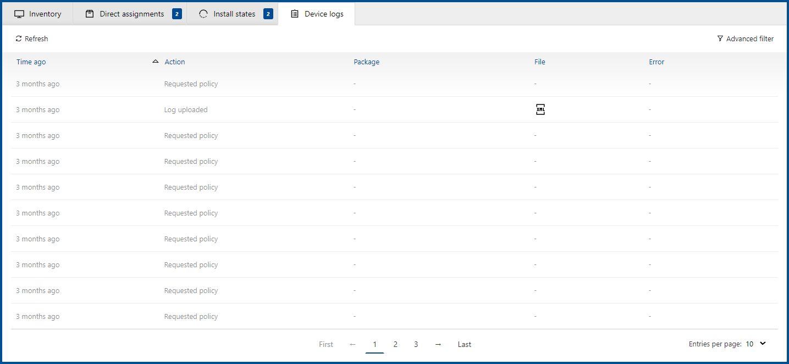
Task: Sort by the Action column header
Action: [x=175, y=62]
